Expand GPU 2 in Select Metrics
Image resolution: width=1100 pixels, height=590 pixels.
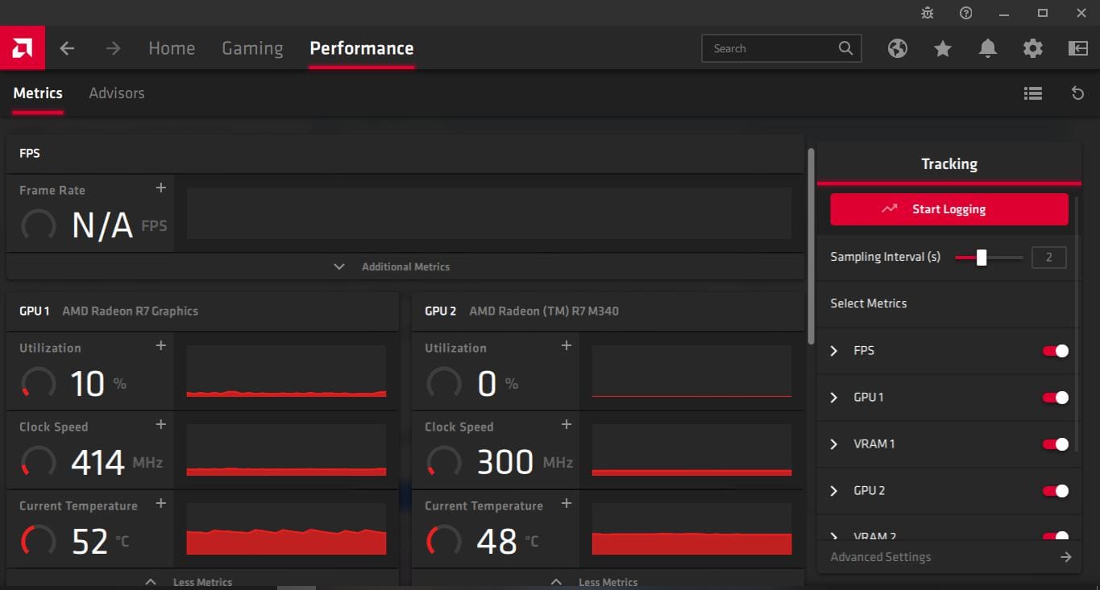[x=834, y=491]
